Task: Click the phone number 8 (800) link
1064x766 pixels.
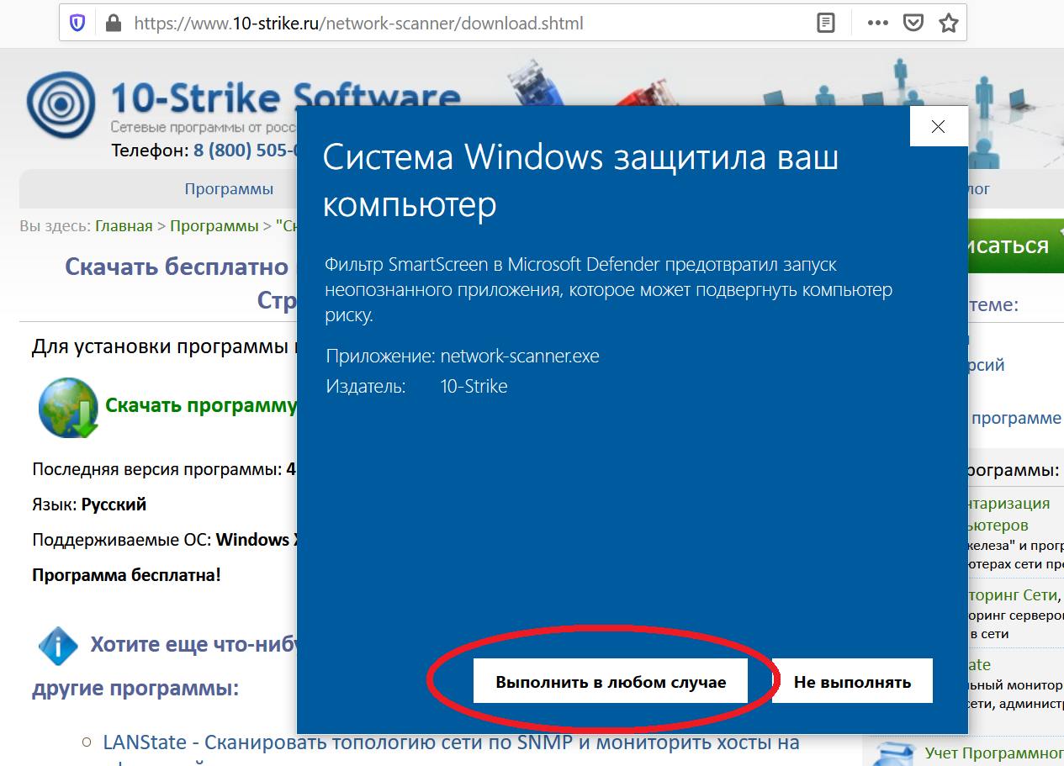Action: coord(246,151)
